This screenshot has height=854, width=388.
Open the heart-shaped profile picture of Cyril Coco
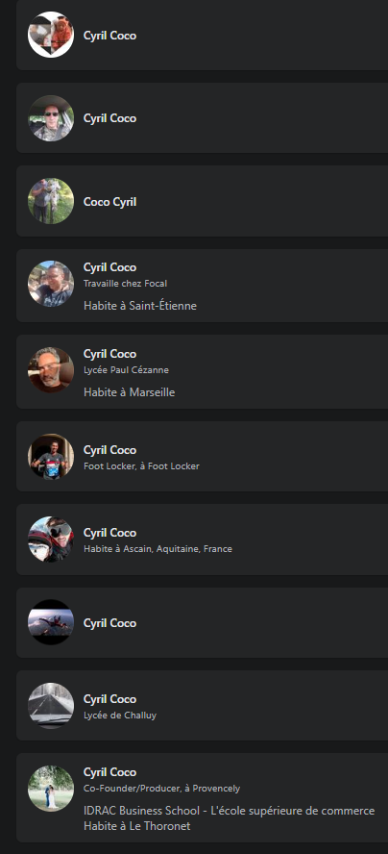[x=51, y=35]
